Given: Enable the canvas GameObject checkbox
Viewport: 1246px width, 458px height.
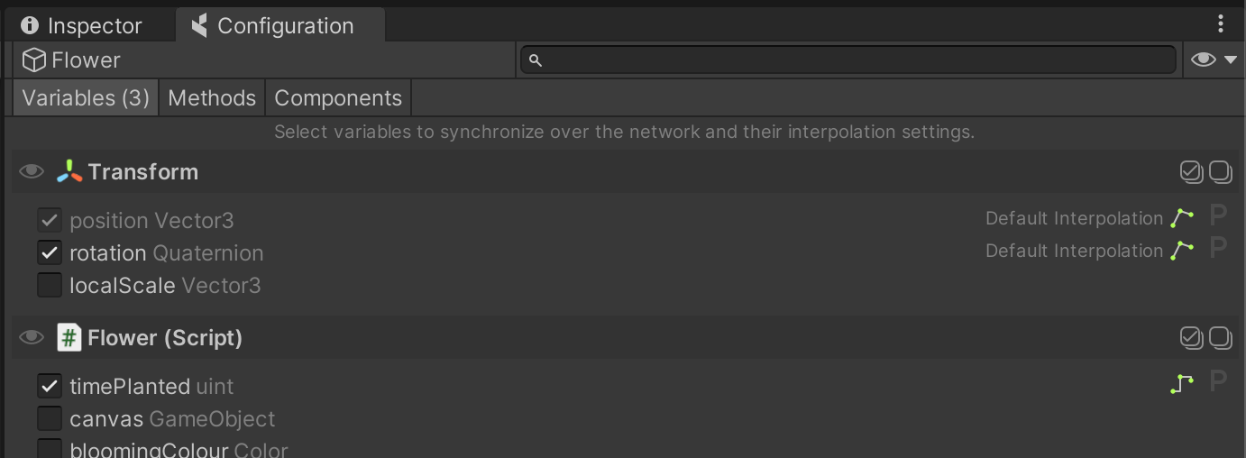Looking at the screenshot, I should click(50, 418).
